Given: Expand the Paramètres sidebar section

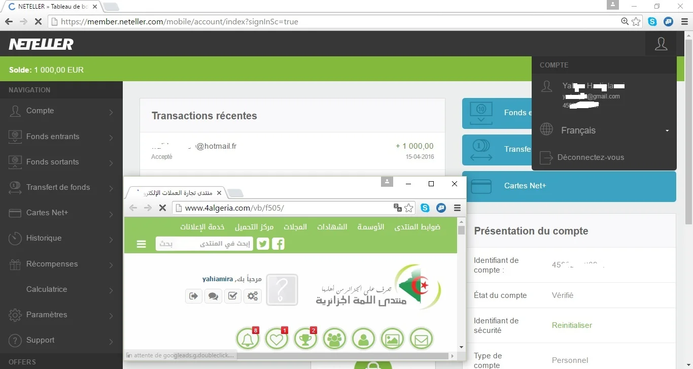Looking at the screenshot, I should point(61,315).
